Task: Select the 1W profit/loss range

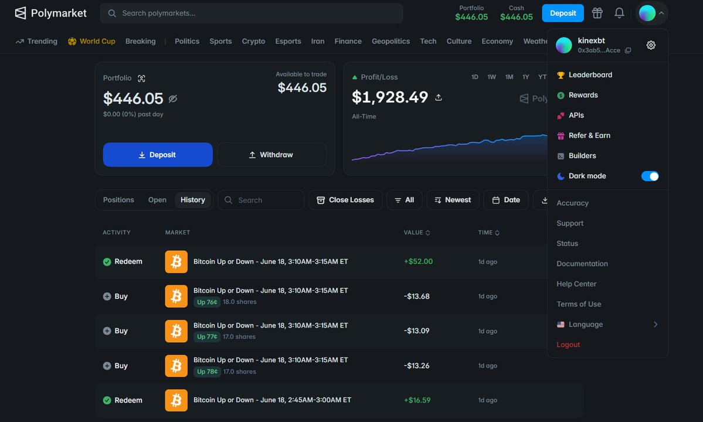Action: [x=492, y=77]
